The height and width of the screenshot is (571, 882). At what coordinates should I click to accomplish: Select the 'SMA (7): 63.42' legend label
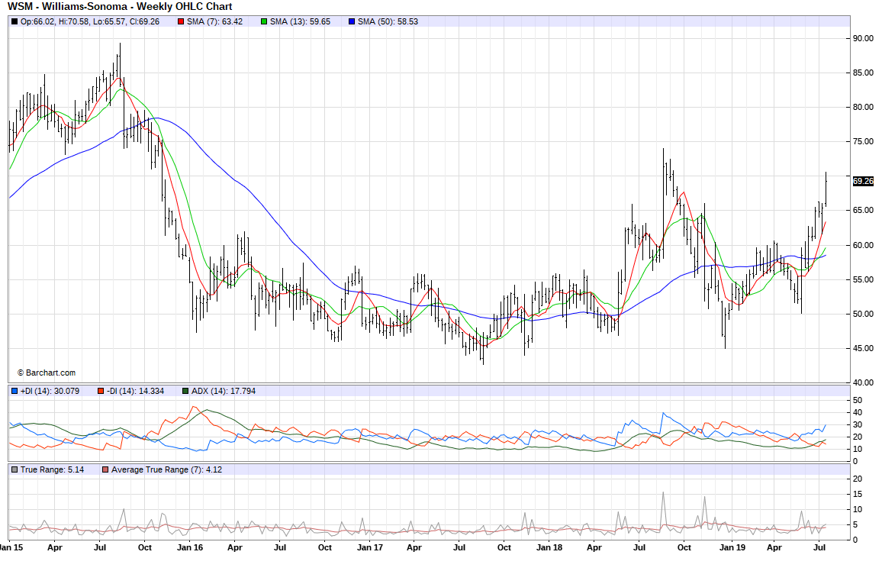pyautogui.click(x=215, y=21)
